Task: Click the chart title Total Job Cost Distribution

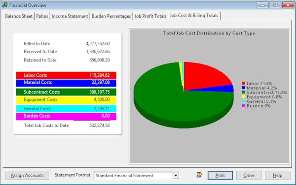Action: [x=209, y=33]
